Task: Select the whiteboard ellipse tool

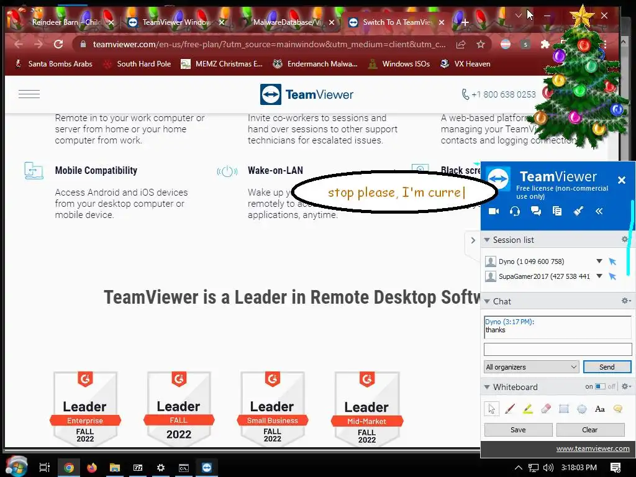Action: coord(582,409)
